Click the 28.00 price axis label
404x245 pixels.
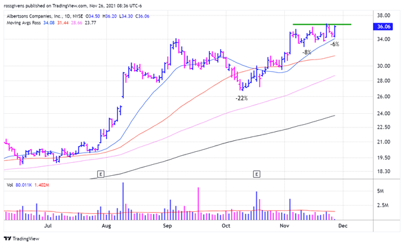pos(384,81)
